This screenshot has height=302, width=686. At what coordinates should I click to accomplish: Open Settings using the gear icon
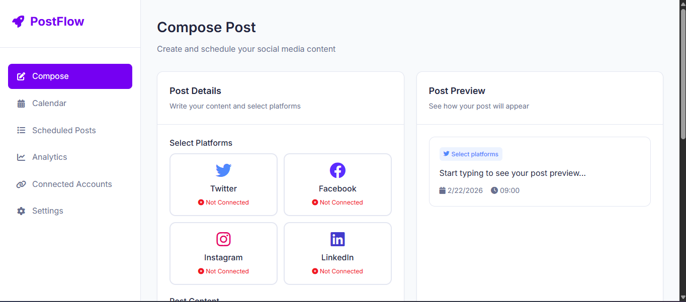pyautogui.click(x=21, y=211)
